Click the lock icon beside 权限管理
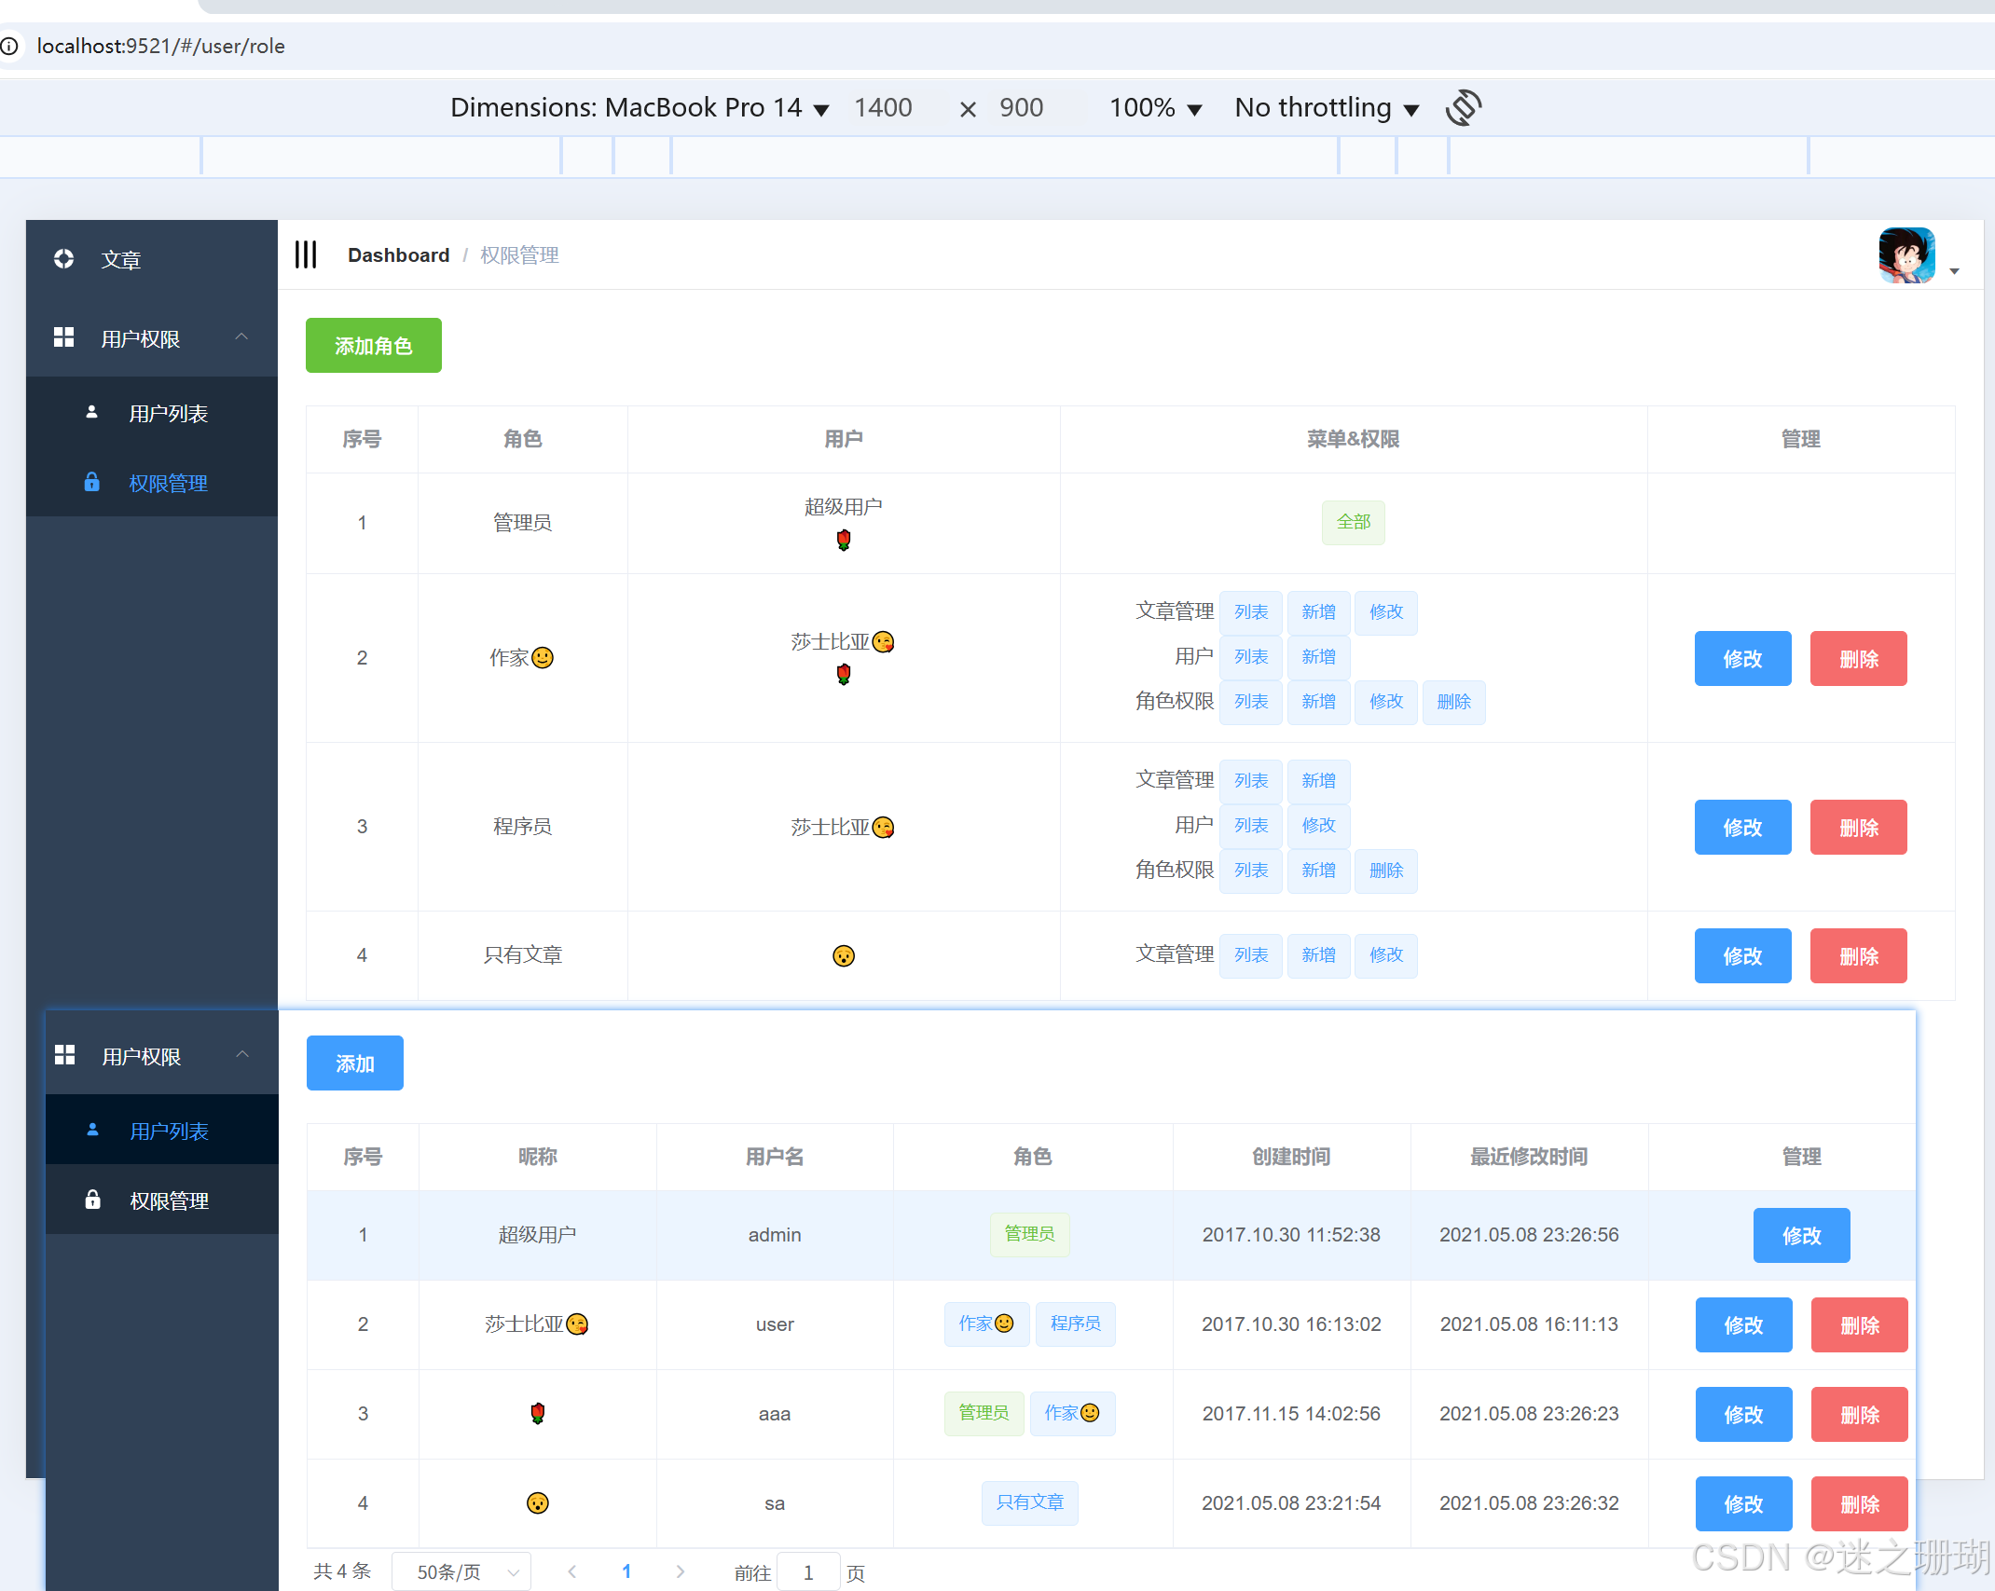Image resolution: width=1995 pixels, height=1591 pixels. click(91, 482)
